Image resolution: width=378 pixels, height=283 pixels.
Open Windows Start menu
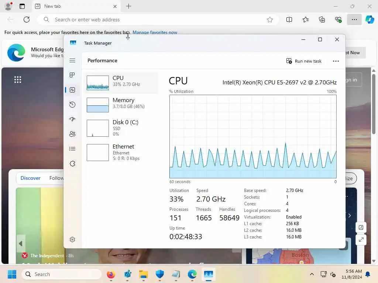click(12, 274)
